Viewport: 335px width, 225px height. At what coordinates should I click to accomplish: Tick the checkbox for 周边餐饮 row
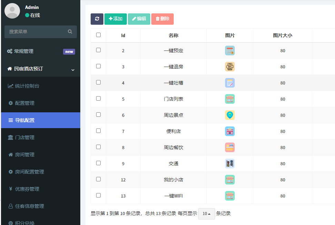tap(98, 147)
